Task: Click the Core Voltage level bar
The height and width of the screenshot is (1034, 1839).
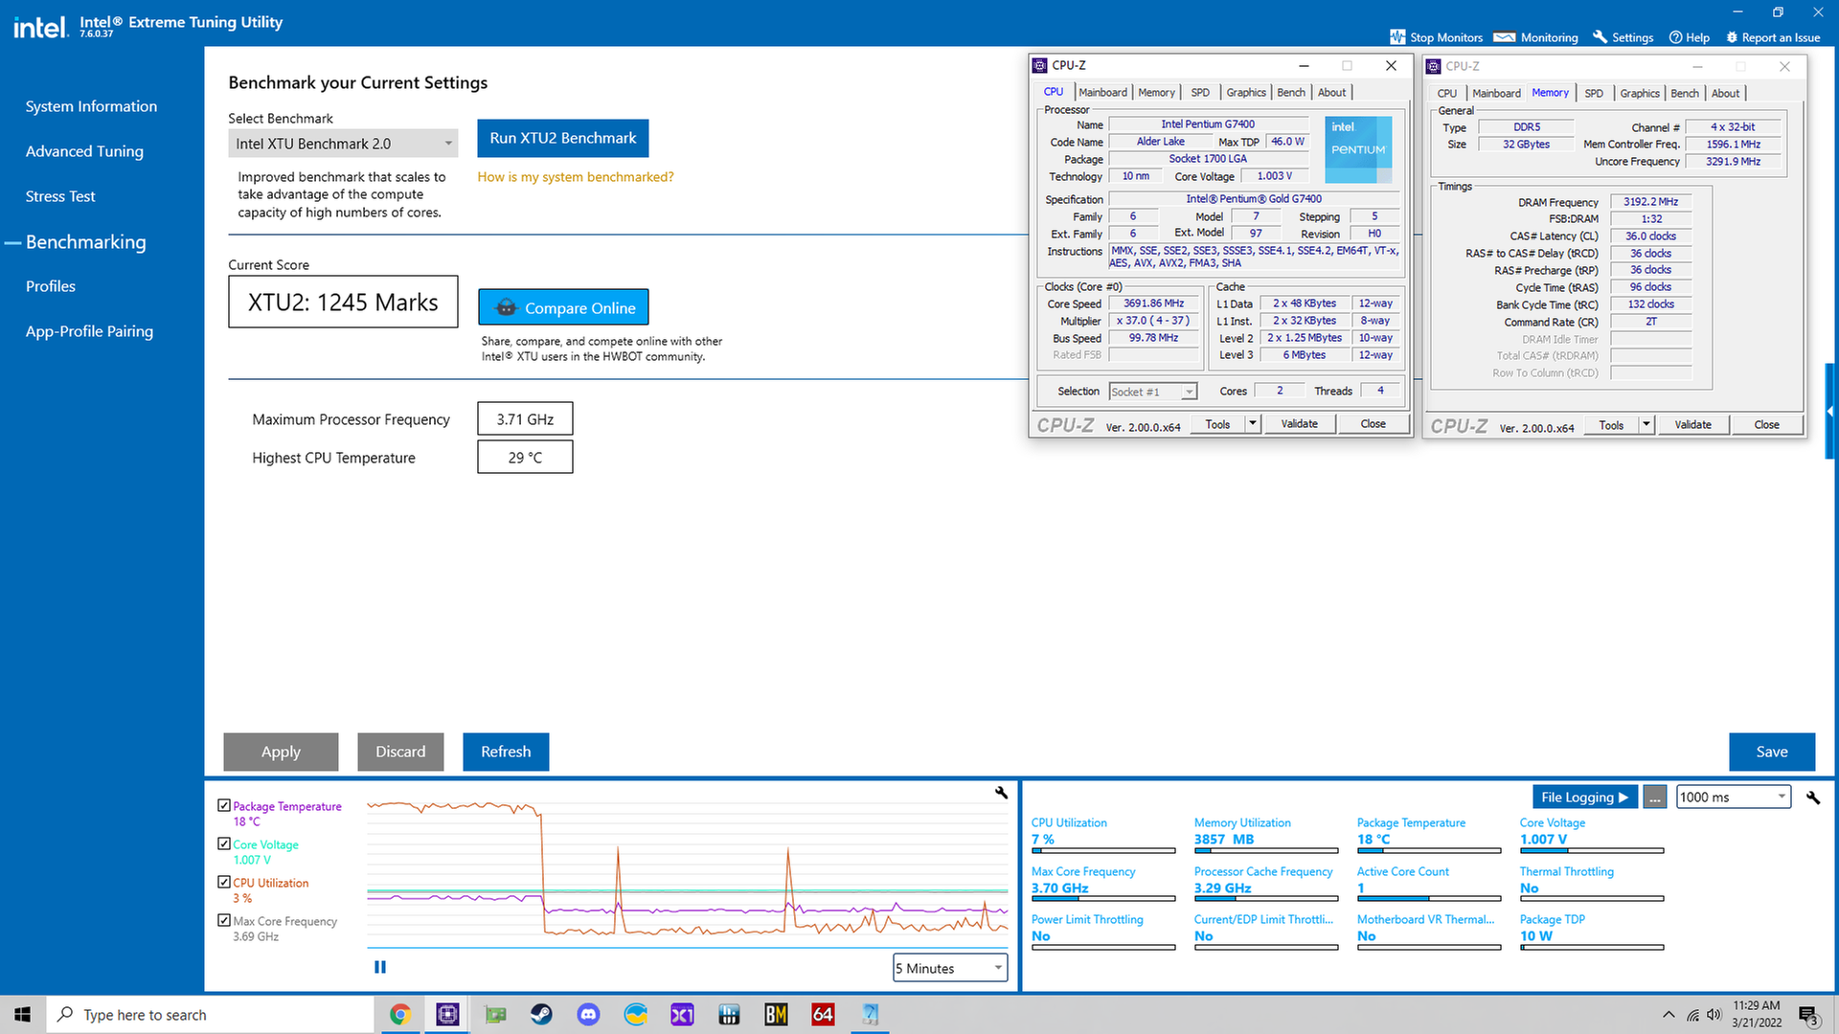Action: pos(1592,850)
